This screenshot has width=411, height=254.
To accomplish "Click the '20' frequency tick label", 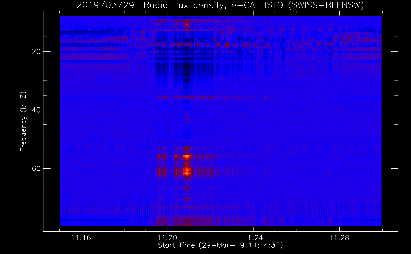I will (36, 52).
